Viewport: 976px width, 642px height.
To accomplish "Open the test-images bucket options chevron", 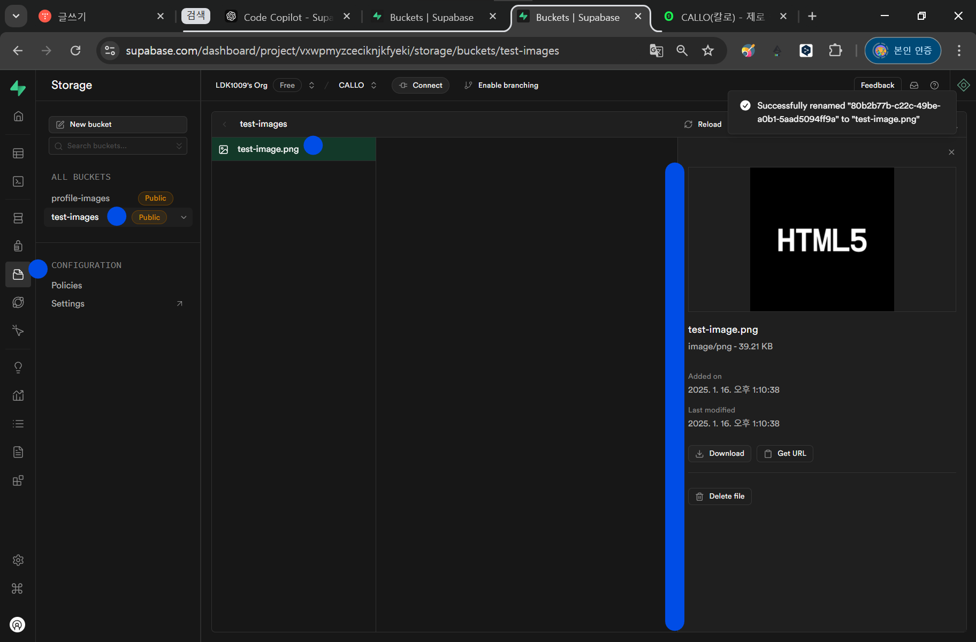I will (x=184, y=217).
